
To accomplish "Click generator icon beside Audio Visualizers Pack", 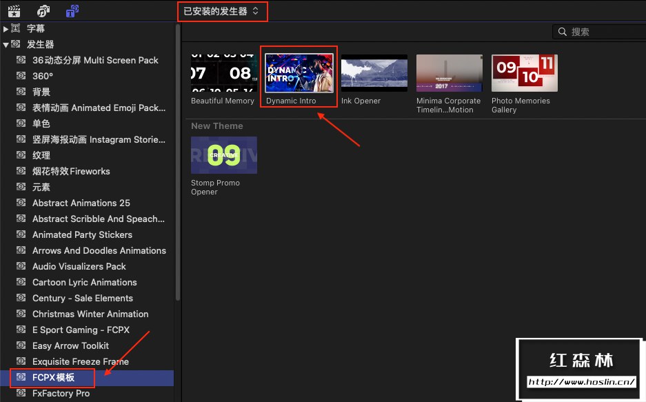I will [21, 265].
